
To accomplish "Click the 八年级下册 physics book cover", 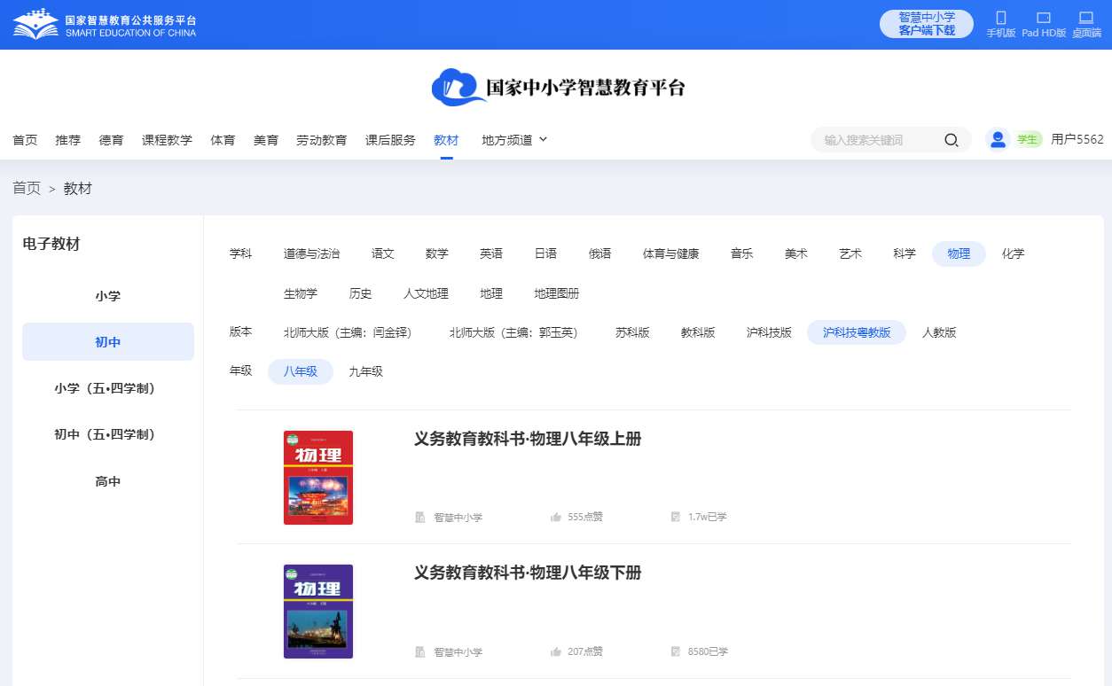I will [318, 611].
